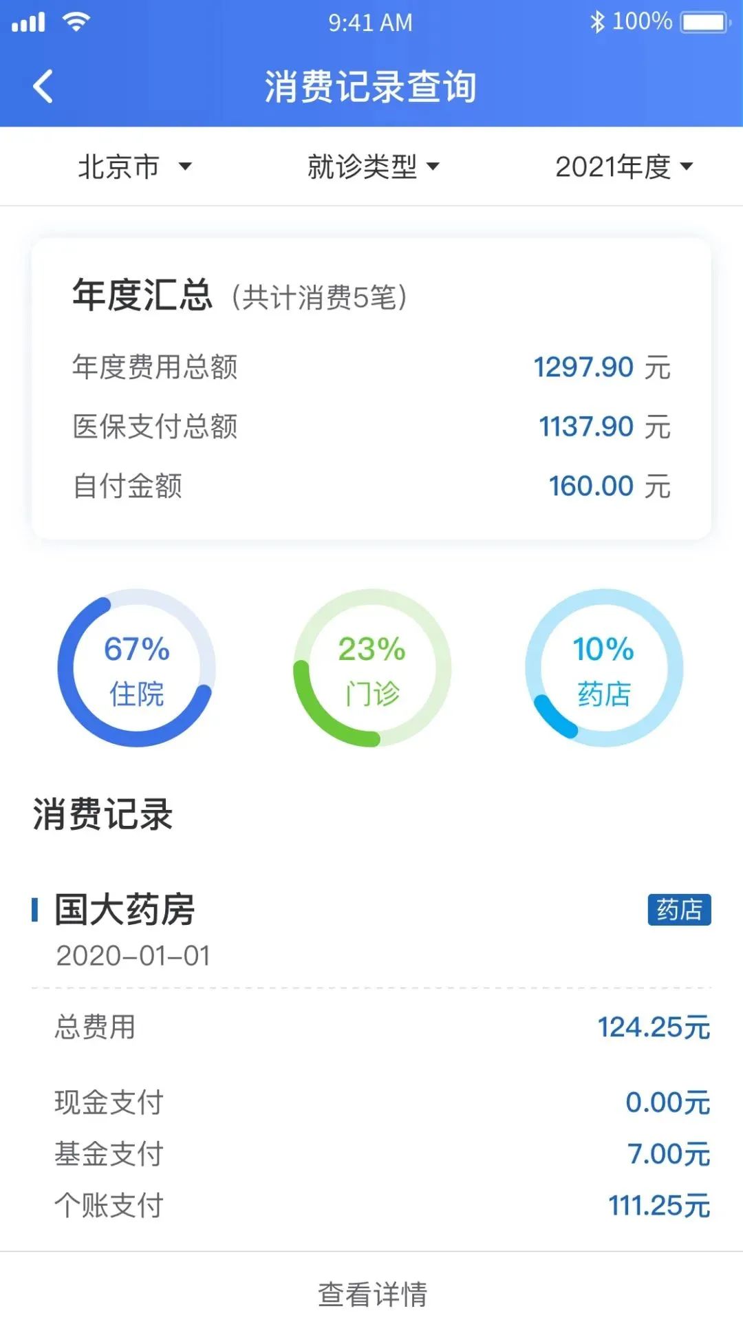Expand the 就诊类型 filter dropdown

click(372, 167)
